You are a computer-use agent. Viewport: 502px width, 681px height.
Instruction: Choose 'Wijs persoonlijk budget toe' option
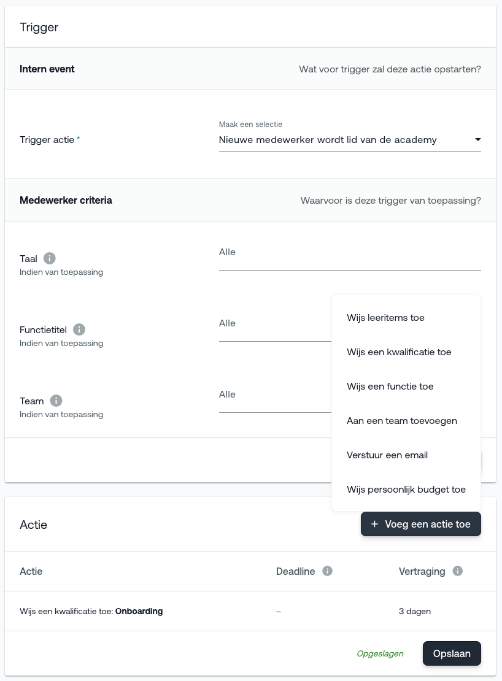click(406, 490)
